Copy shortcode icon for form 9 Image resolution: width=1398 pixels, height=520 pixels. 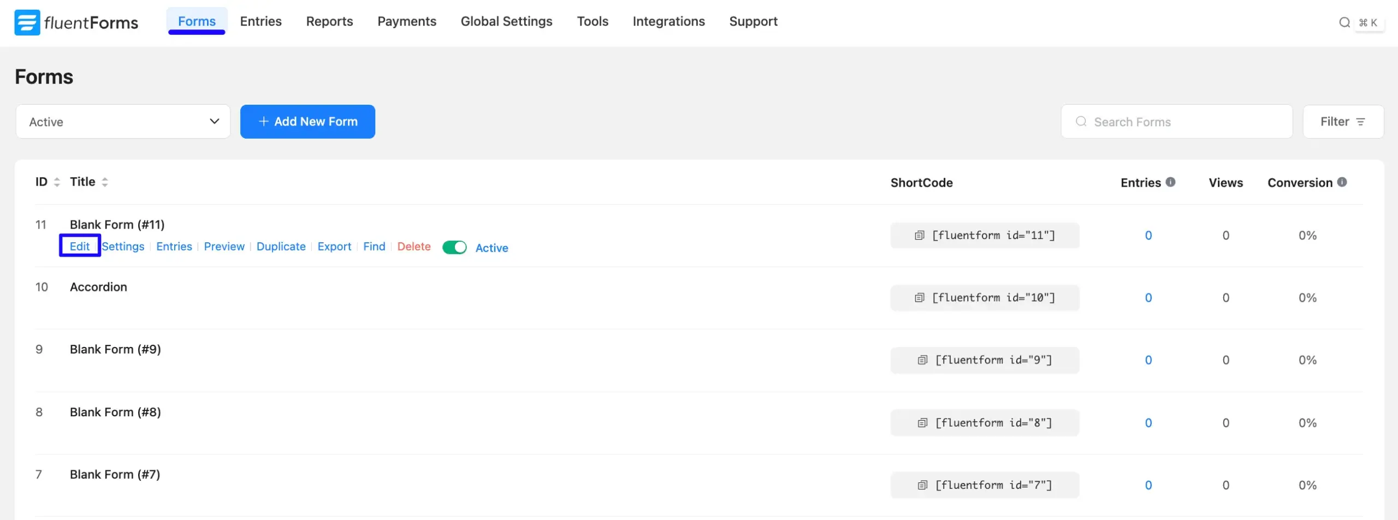pos(922,360)
